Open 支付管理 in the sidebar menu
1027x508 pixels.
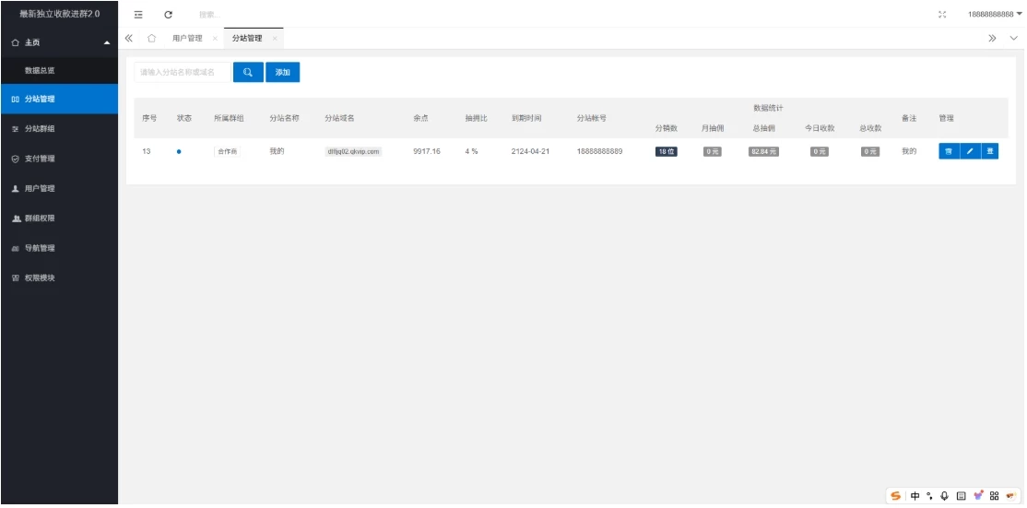click(x=40, y=159)
